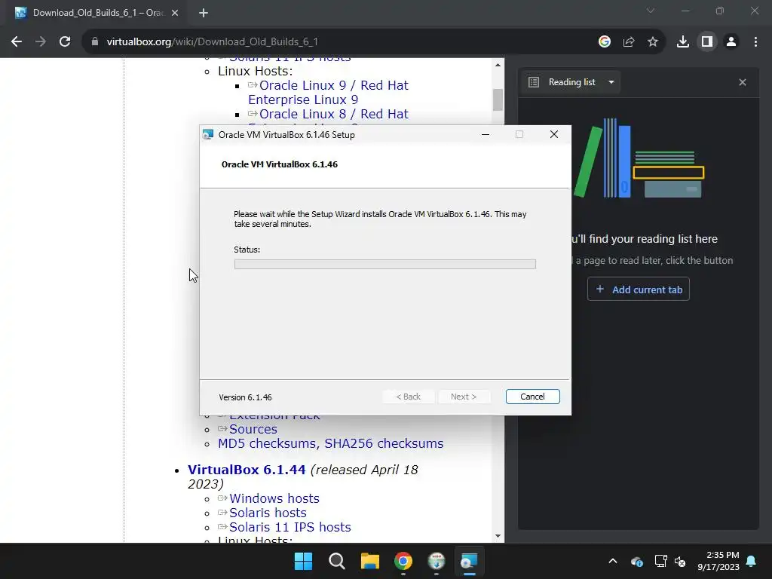The height and width of the screenshot is (579, 772).
Task: Open the SHA256 checksums link
Action: tap(384, 443)
